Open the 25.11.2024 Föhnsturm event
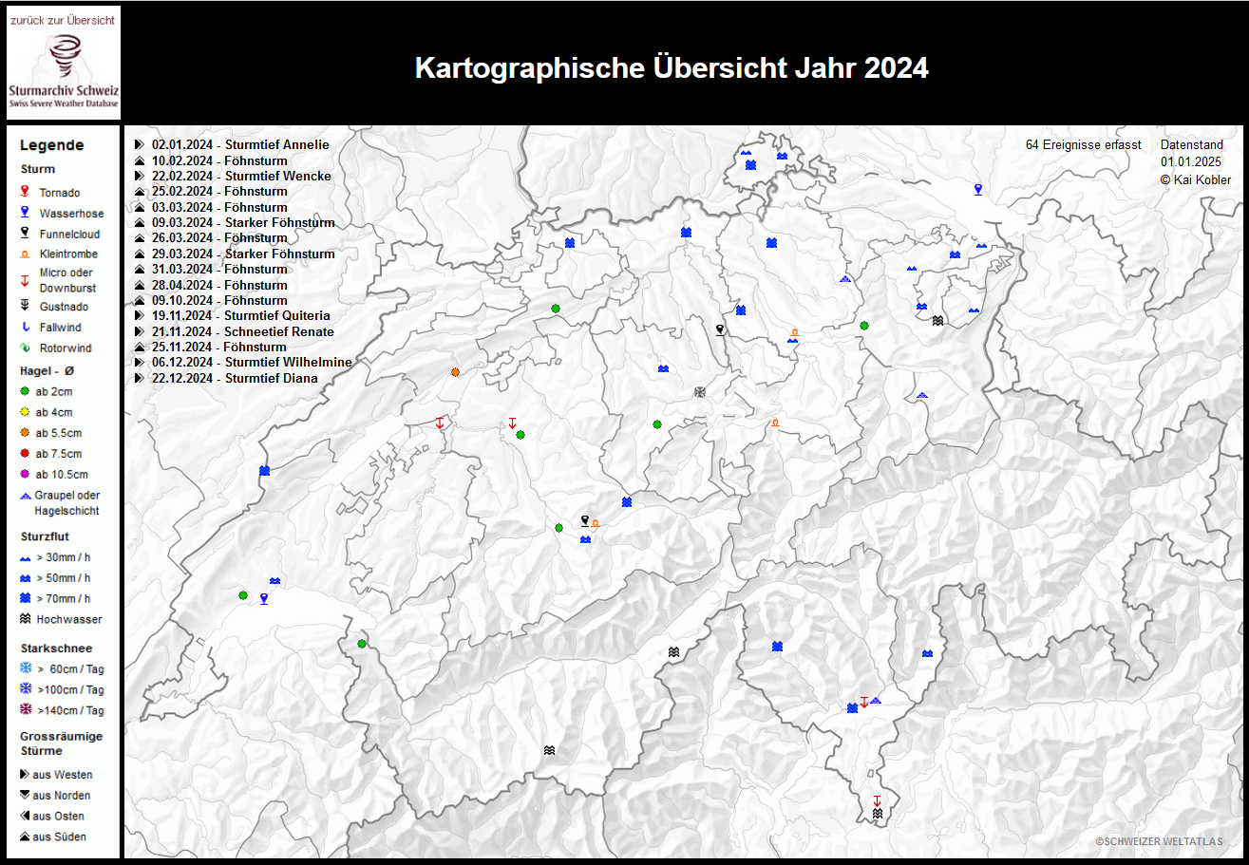This screenshot has height=865, width=1249. point(219,347)
